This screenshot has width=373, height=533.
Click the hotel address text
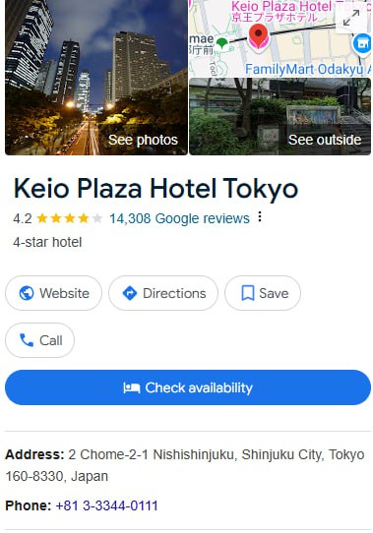pyautogui.click(x=185, y=465)
